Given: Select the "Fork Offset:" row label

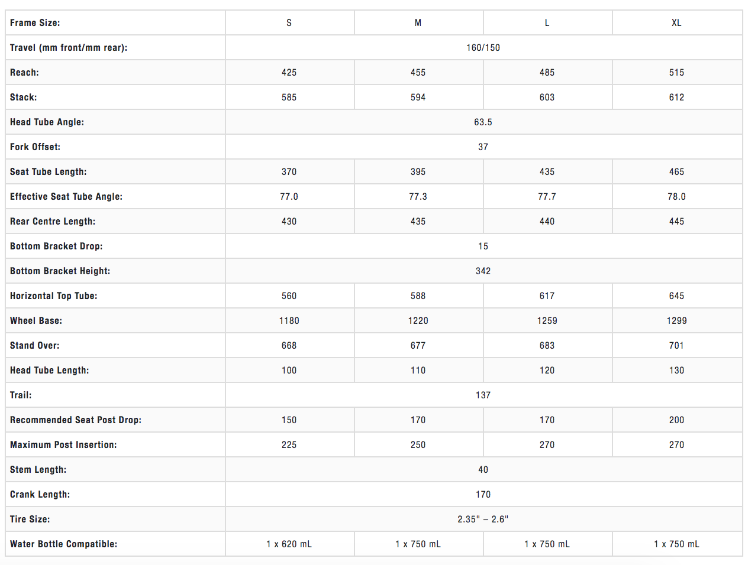Looking at the screenshot, I should click(35, 147).
